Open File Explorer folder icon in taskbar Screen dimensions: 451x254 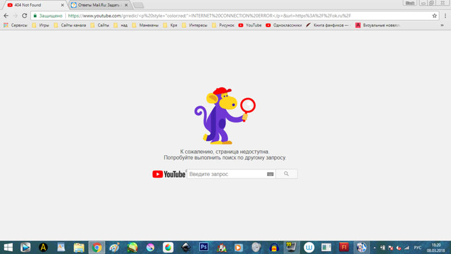coord(79,247)
